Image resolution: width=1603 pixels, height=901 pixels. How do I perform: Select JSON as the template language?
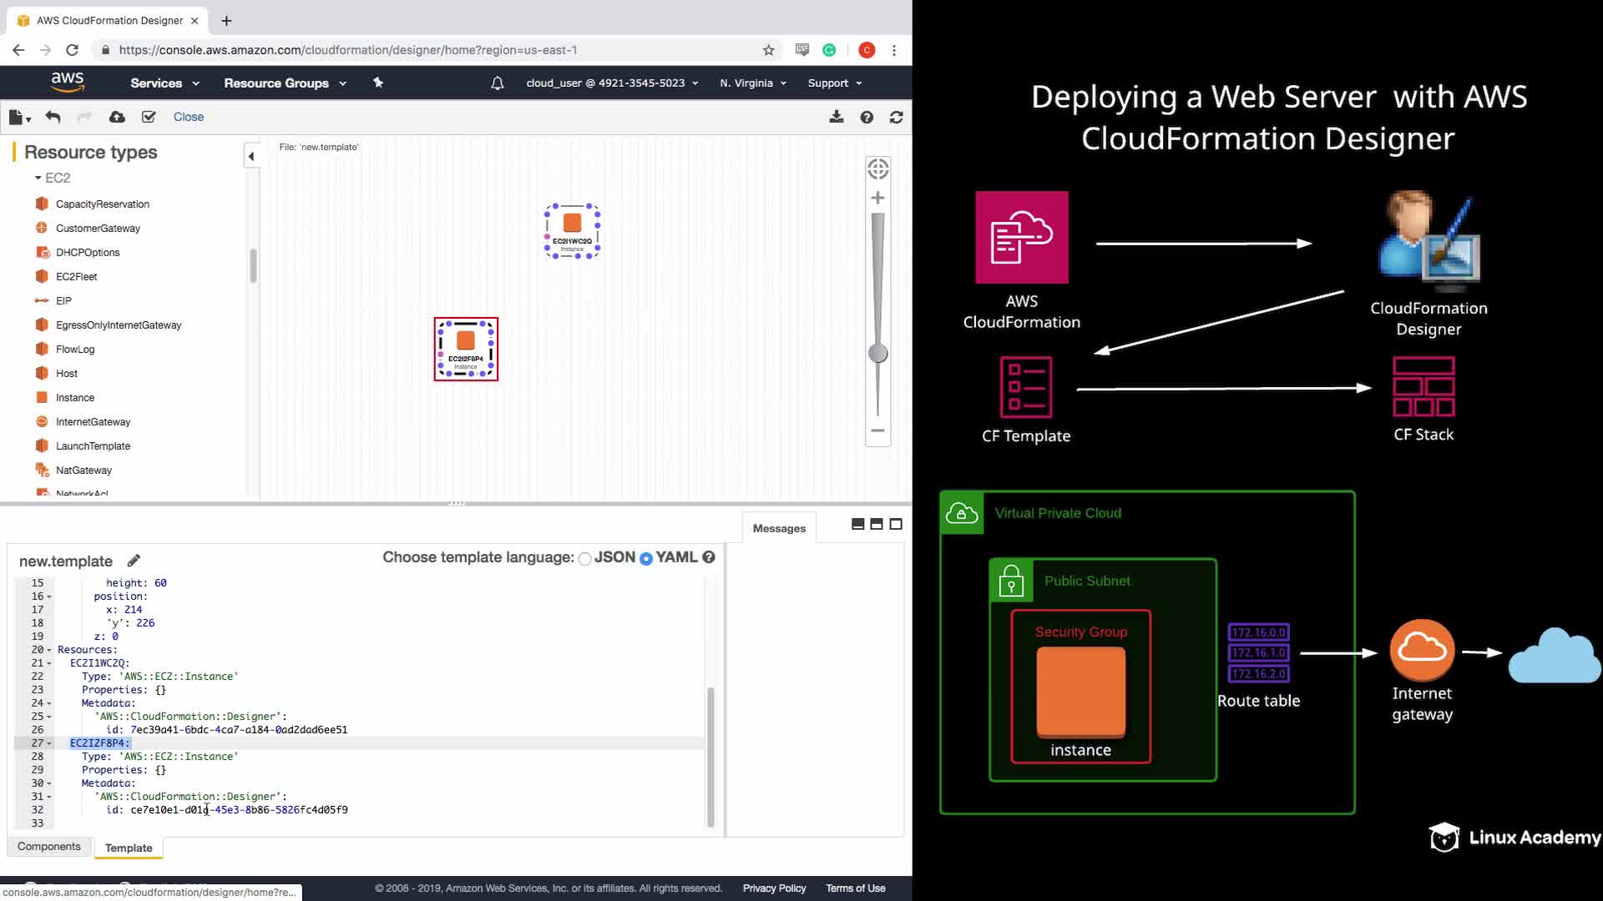(x=585, y=558)
